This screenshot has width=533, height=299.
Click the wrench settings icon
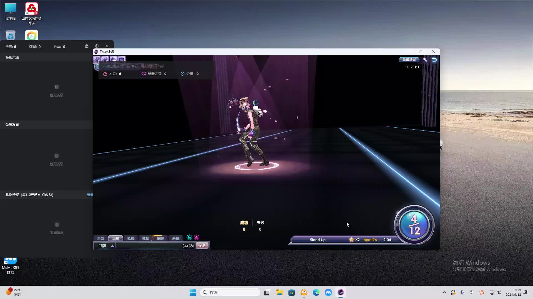(425, 60)
